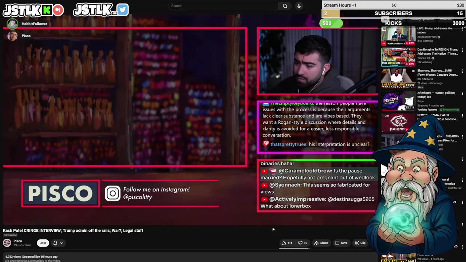This screenshot has height=262, width=466.
Task: Open options menu for Sherrone SMH video
Action: [x=462, y=72]
